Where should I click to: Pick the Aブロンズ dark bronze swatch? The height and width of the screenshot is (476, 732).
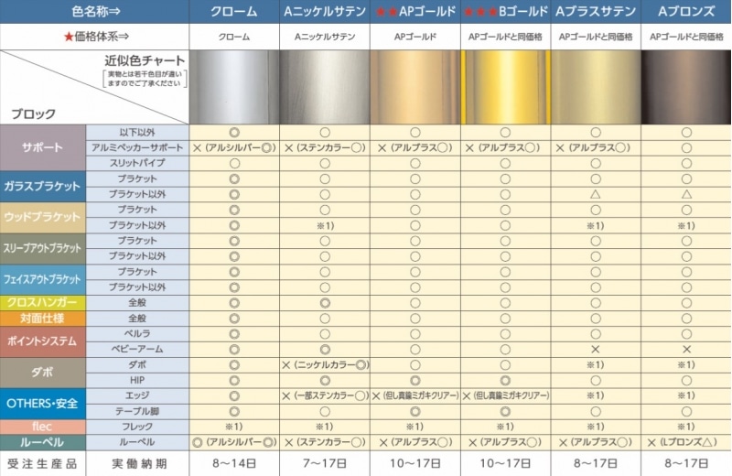click(686, 87)
